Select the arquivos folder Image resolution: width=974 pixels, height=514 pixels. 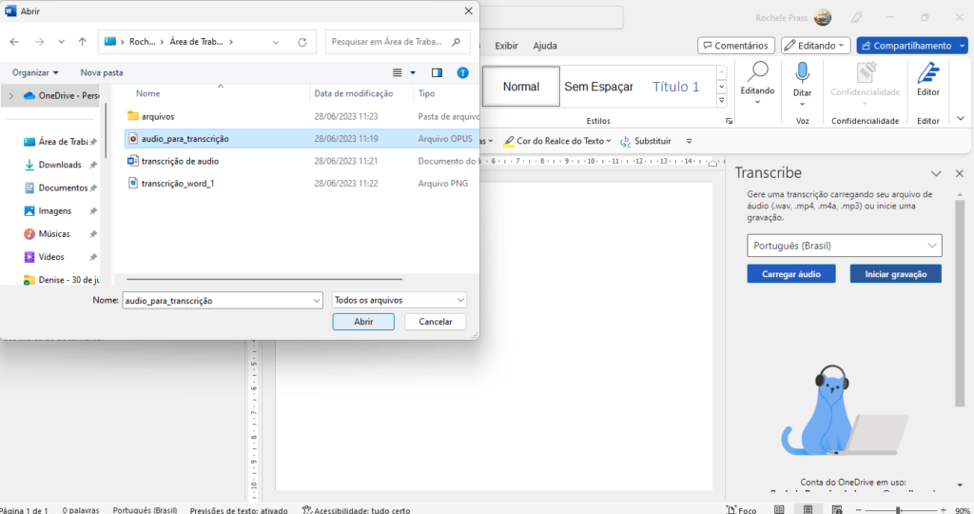pos(302,116)
